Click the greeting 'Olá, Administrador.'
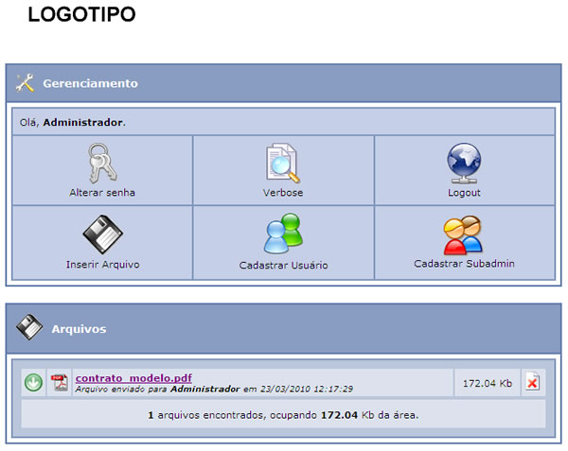 coord(73,123)
